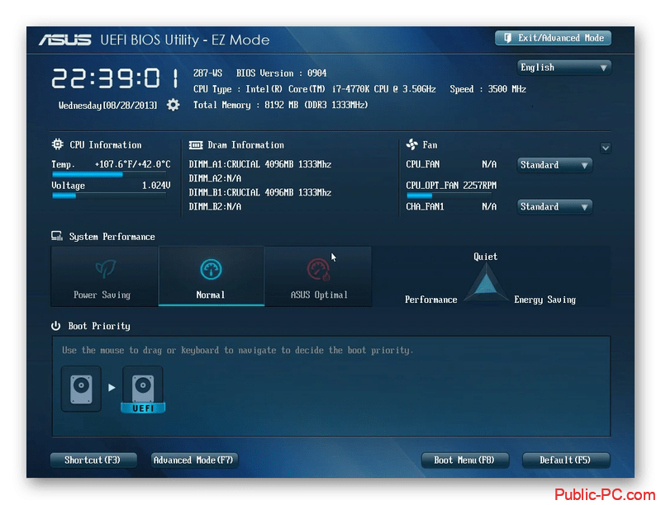Click the Total Memory 8192 MB line
661x505 pixels.
280,105
